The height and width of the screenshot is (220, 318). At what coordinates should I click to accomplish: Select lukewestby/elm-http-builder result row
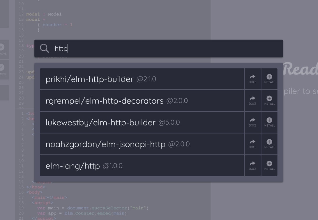pyautogui.click(x=142, y=122)
